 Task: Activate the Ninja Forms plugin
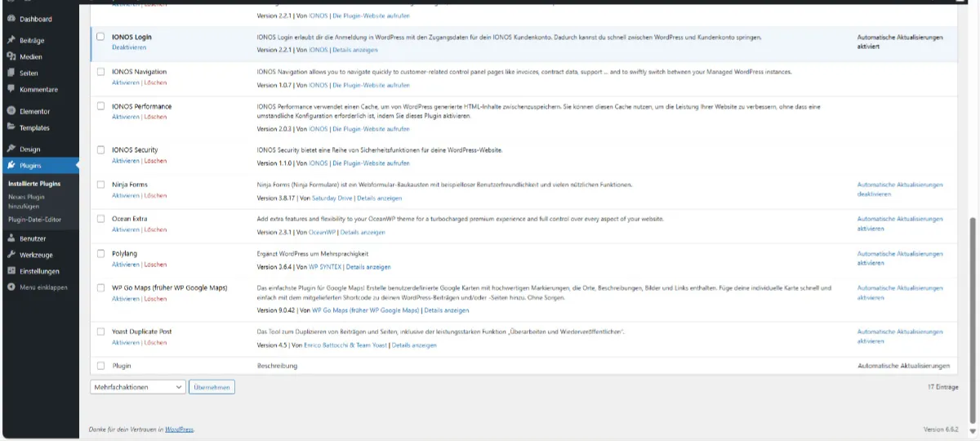pos(126,195)
